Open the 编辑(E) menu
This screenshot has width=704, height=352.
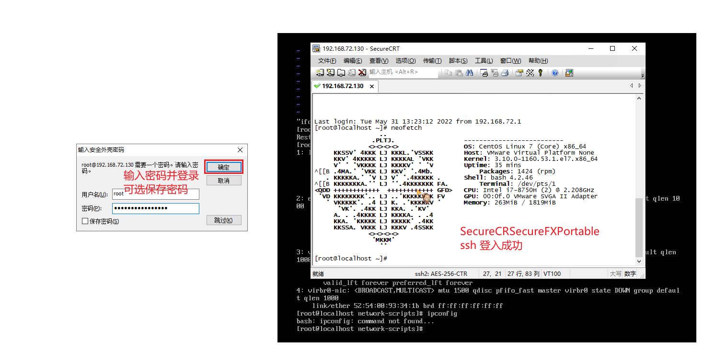(x=353, y=61)
